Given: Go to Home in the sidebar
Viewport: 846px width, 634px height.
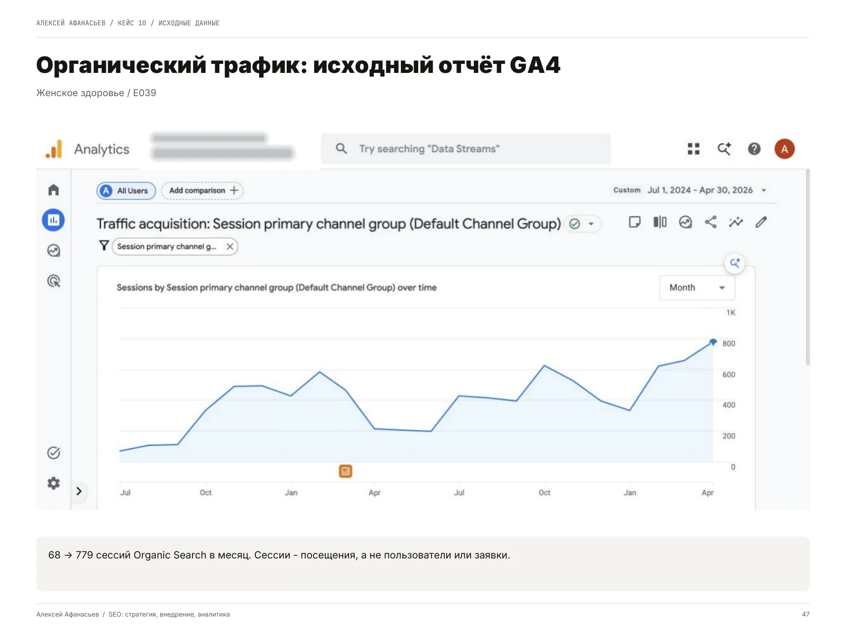Looking at the screenshot, I should pyautogui.click(x=53, y=190).
